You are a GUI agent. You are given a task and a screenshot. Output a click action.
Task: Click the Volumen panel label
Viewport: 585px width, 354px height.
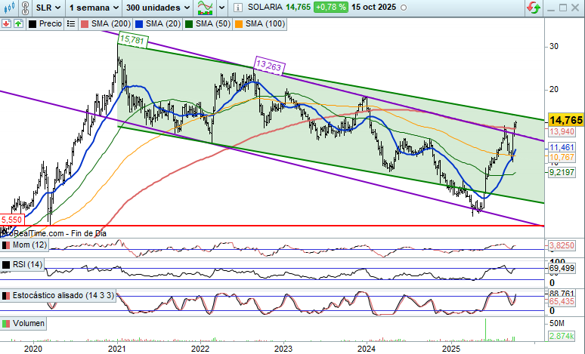(x=27, y=323)
